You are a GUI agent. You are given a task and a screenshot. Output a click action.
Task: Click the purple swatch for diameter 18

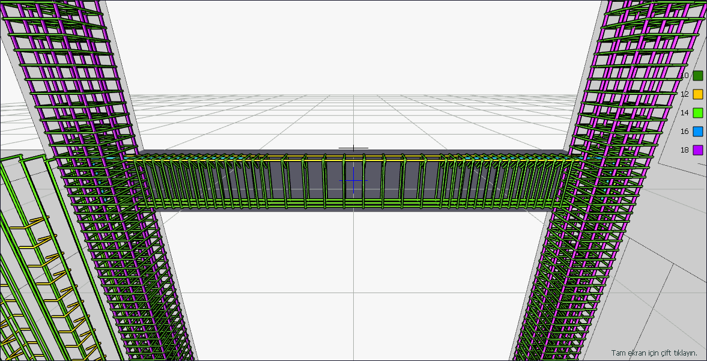tap(698, 150)
